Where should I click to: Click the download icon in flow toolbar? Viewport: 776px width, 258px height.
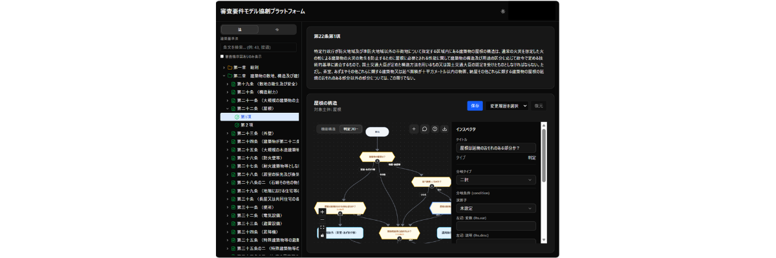(445, 129)
